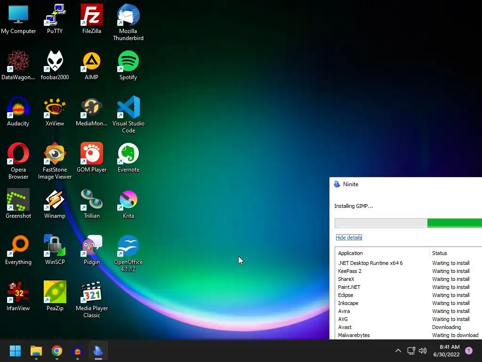
Task: Select the Krita desktop shortcut
Action: click(x=128, y=204)
